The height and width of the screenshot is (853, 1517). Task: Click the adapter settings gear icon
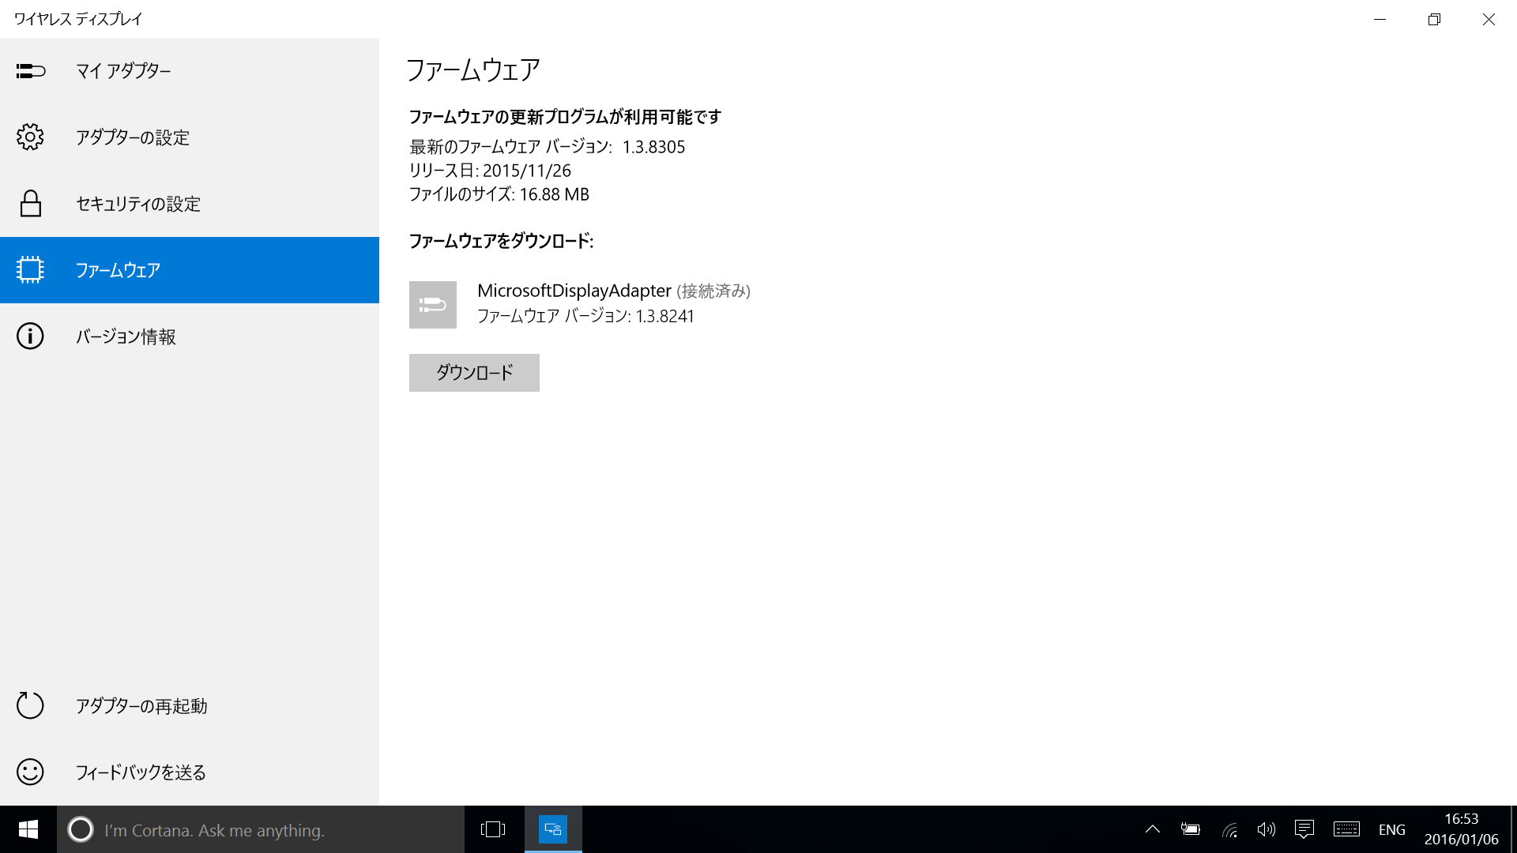30,137
